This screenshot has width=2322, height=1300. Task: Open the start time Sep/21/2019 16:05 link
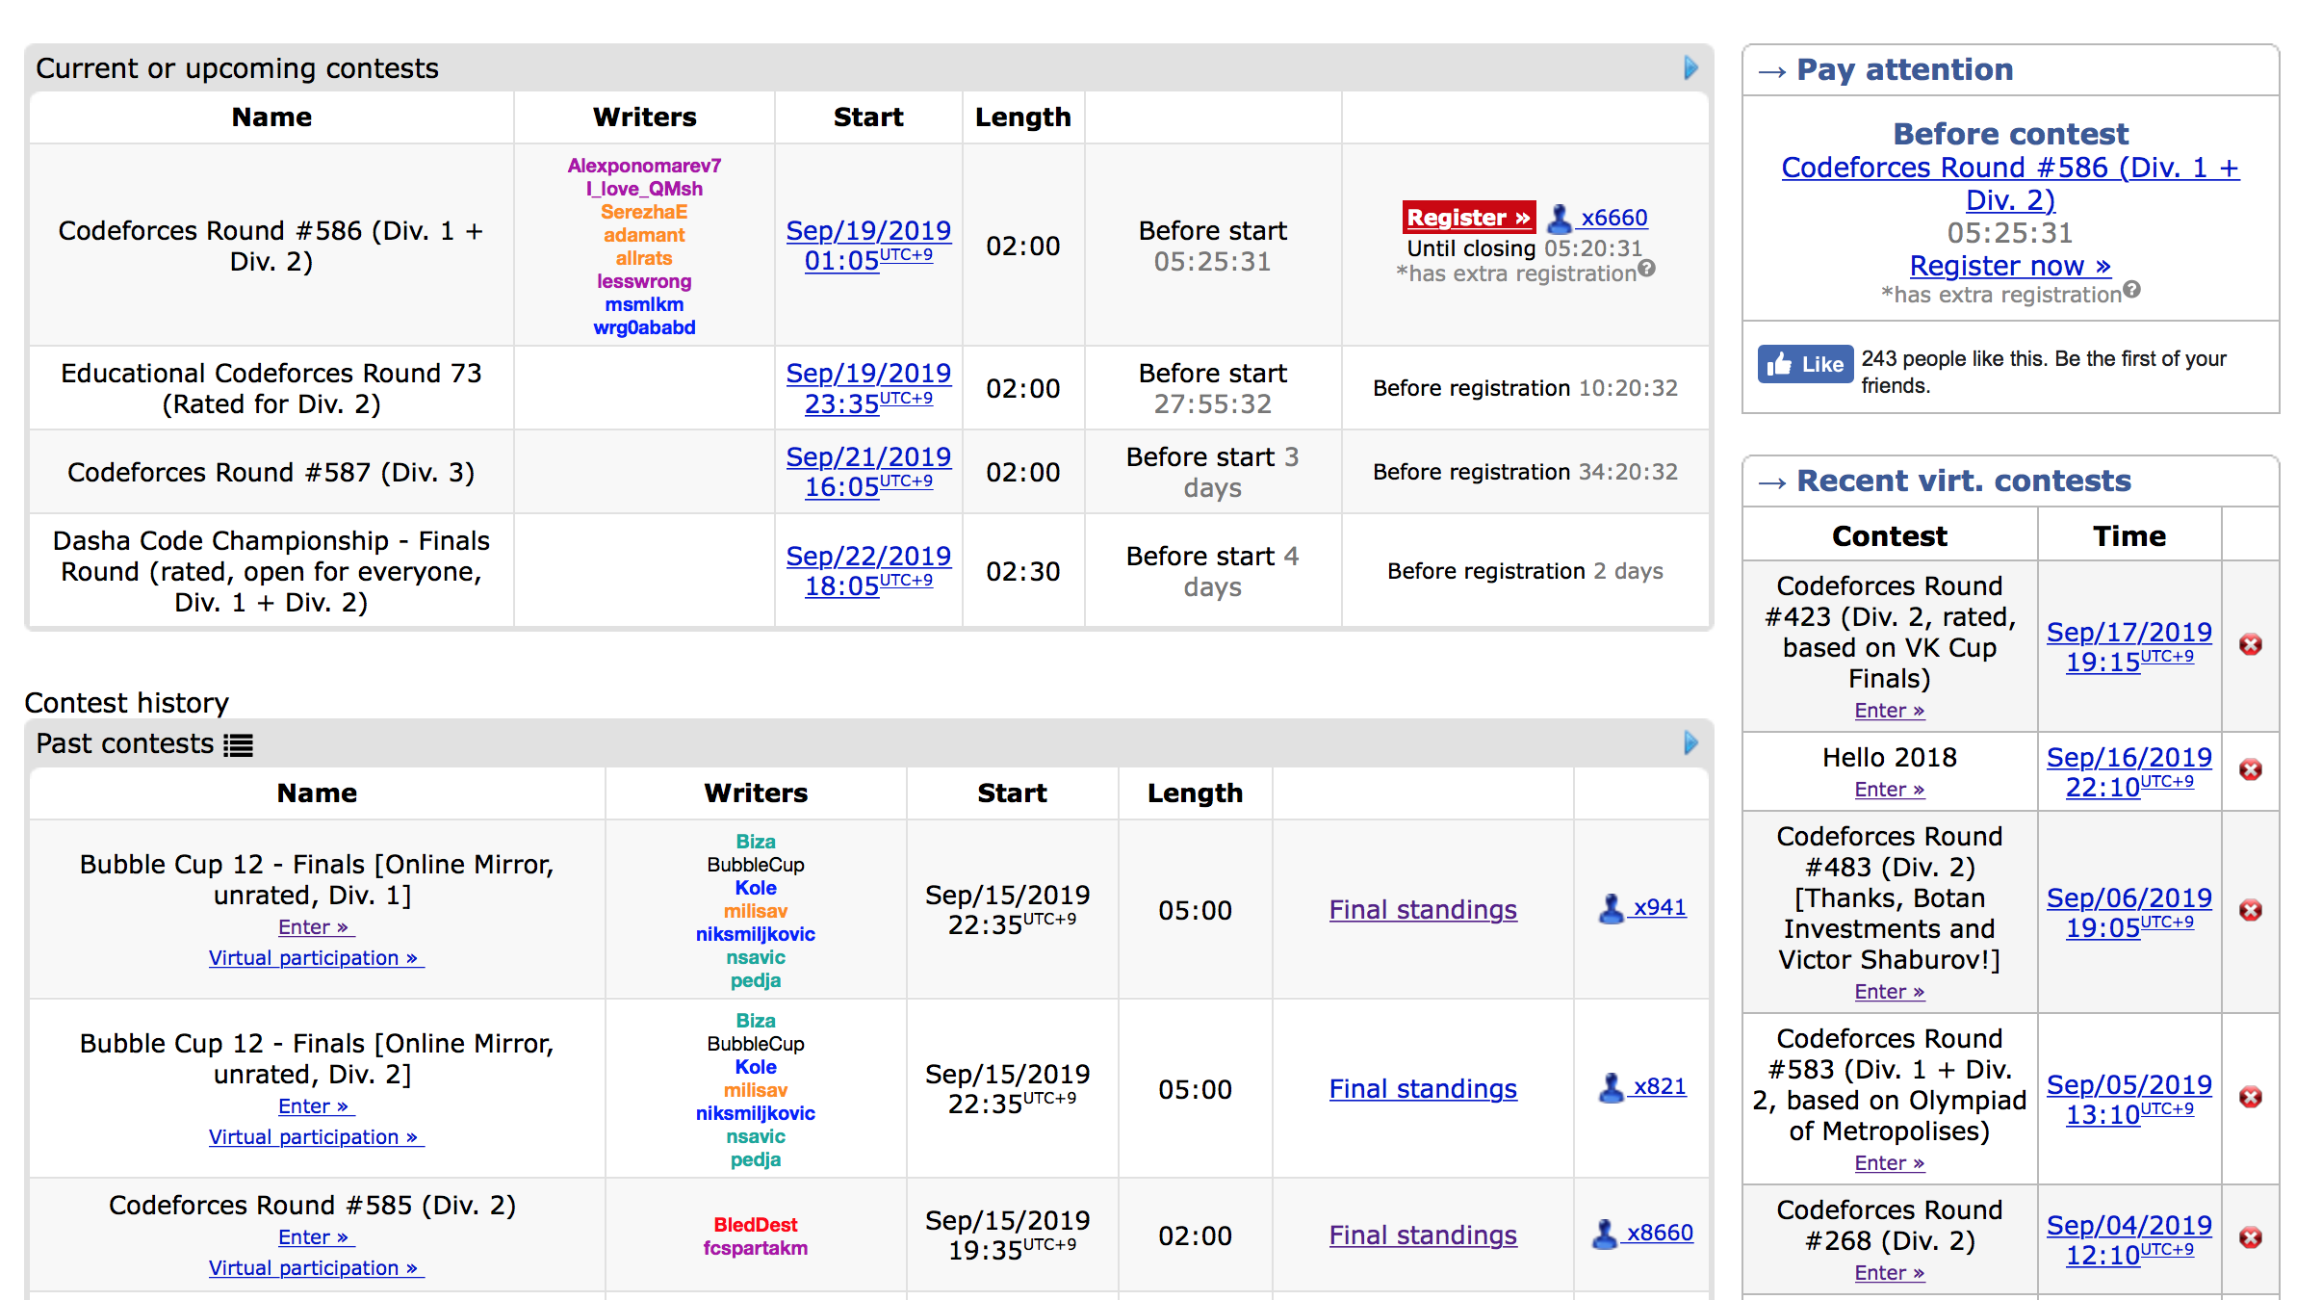click(x=868, y=472)
